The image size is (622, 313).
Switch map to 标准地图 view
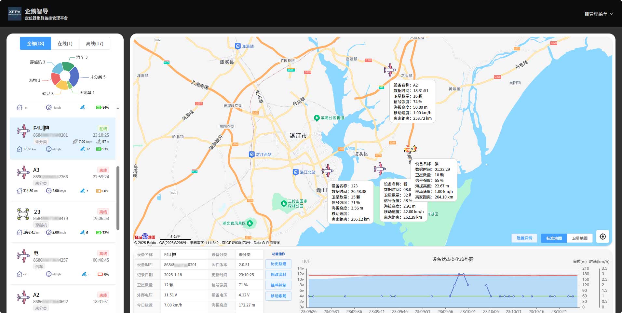click(554, 238)
